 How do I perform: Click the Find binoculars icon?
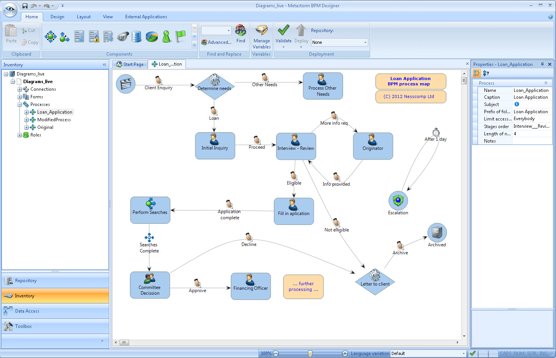240,31
